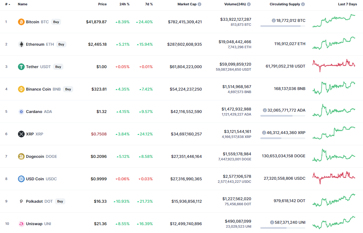Image resolution: width=363 pixels, height=233 pixels.
Task: Open Bitcoin's 7-day sparkline chart
Action: click(x=334, y=21)
